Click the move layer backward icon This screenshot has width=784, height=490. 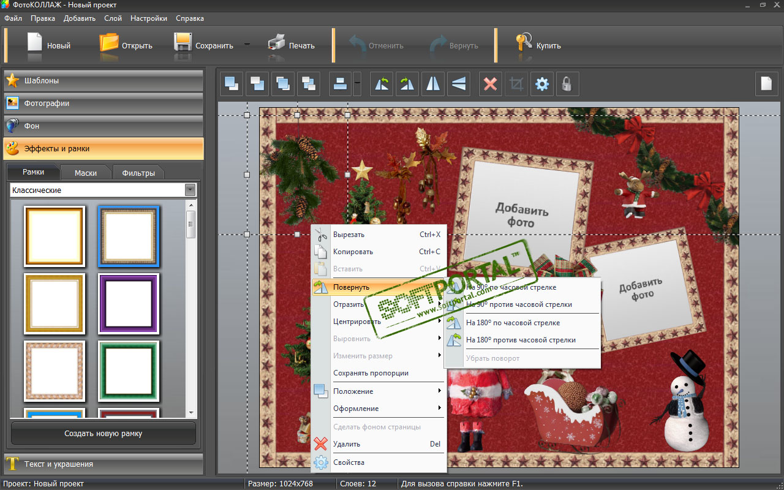click(x=309, y=83)
